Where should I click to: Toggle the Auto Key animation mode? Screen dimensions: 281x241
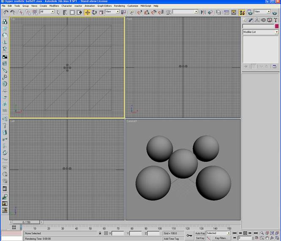(x=200, y=233)
